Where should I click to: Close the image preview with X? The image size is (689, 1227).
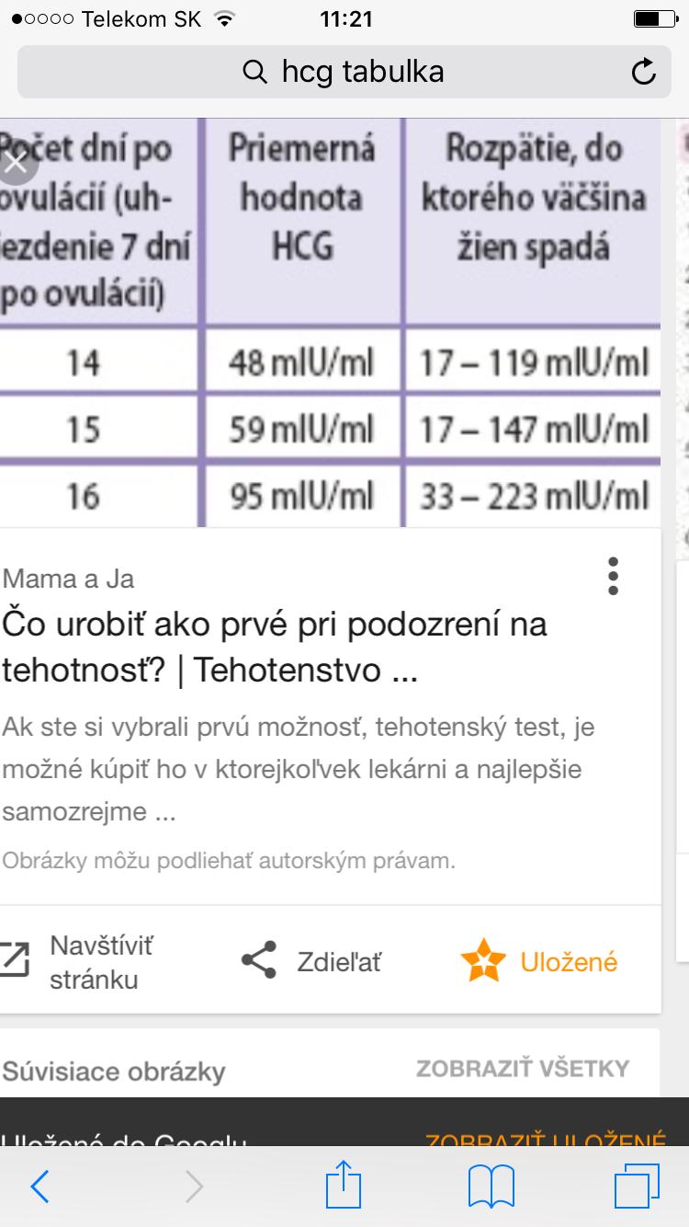[x=17, y=163]
